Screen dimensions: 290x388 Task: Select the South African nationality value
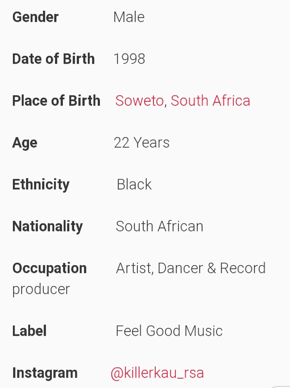coord(159,226)
